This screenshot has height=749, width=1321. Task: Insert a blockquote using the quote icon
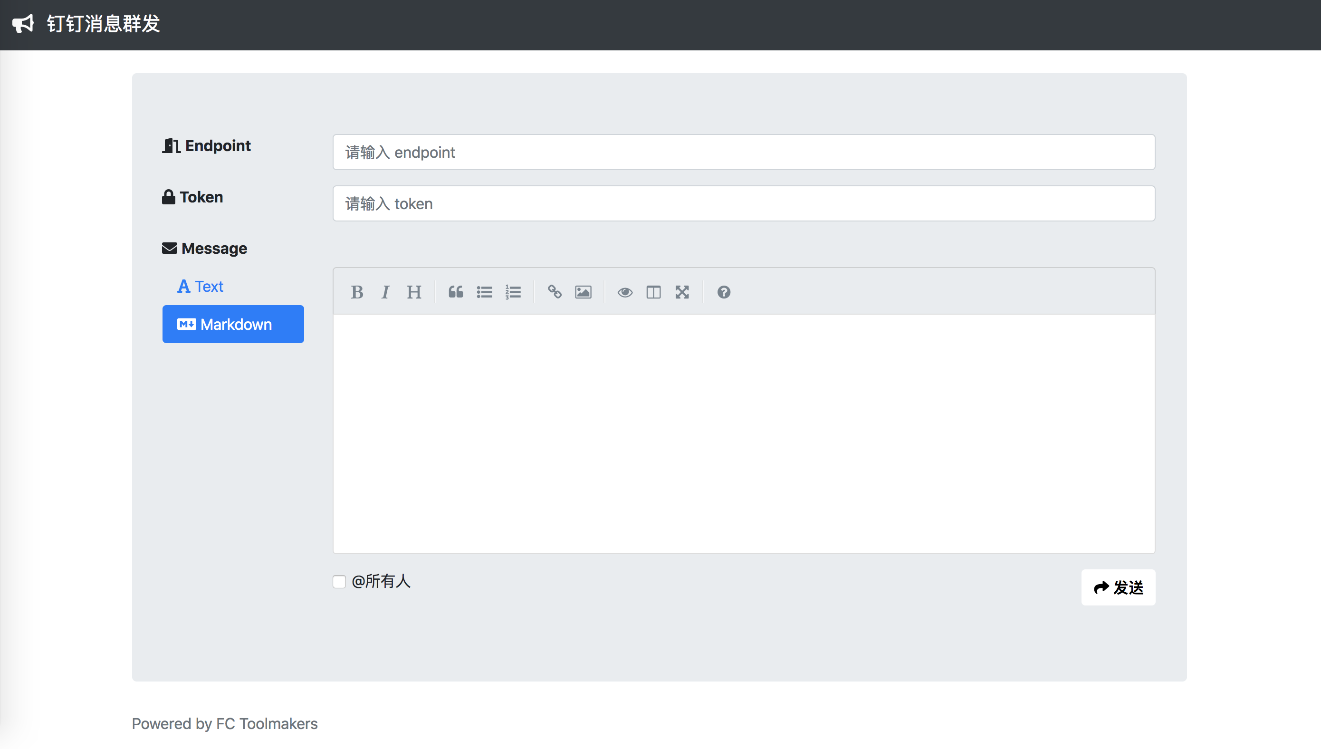[x=456, y=292]
